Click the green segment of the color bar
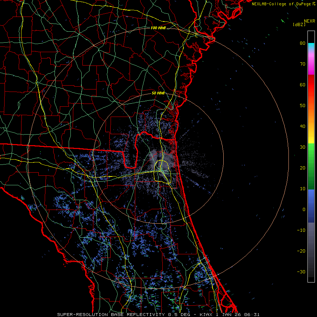Screen dimensions: 317x317 pyautogui.click(x=311, y=166)
